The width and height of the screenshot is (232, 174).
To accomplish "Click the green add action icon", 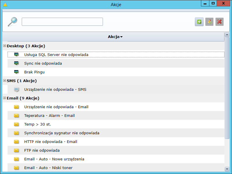I will 199,22.
